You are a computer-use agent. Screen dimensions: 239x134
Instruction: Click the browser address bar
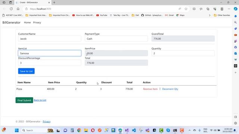pos(100,9)
